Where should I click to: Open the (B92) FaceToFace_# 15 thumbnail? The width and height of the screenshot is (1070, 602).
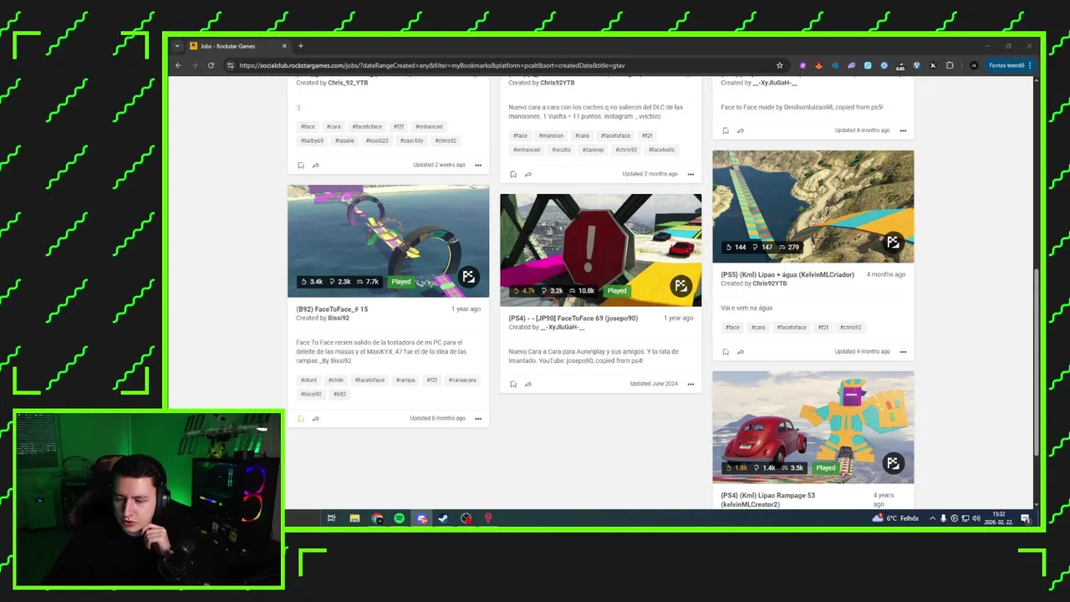coord(388,241)
